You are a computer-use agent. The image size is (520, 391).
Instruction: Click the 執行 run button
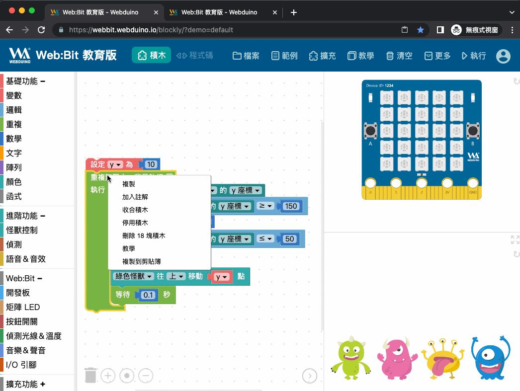(x=473, y=56)
